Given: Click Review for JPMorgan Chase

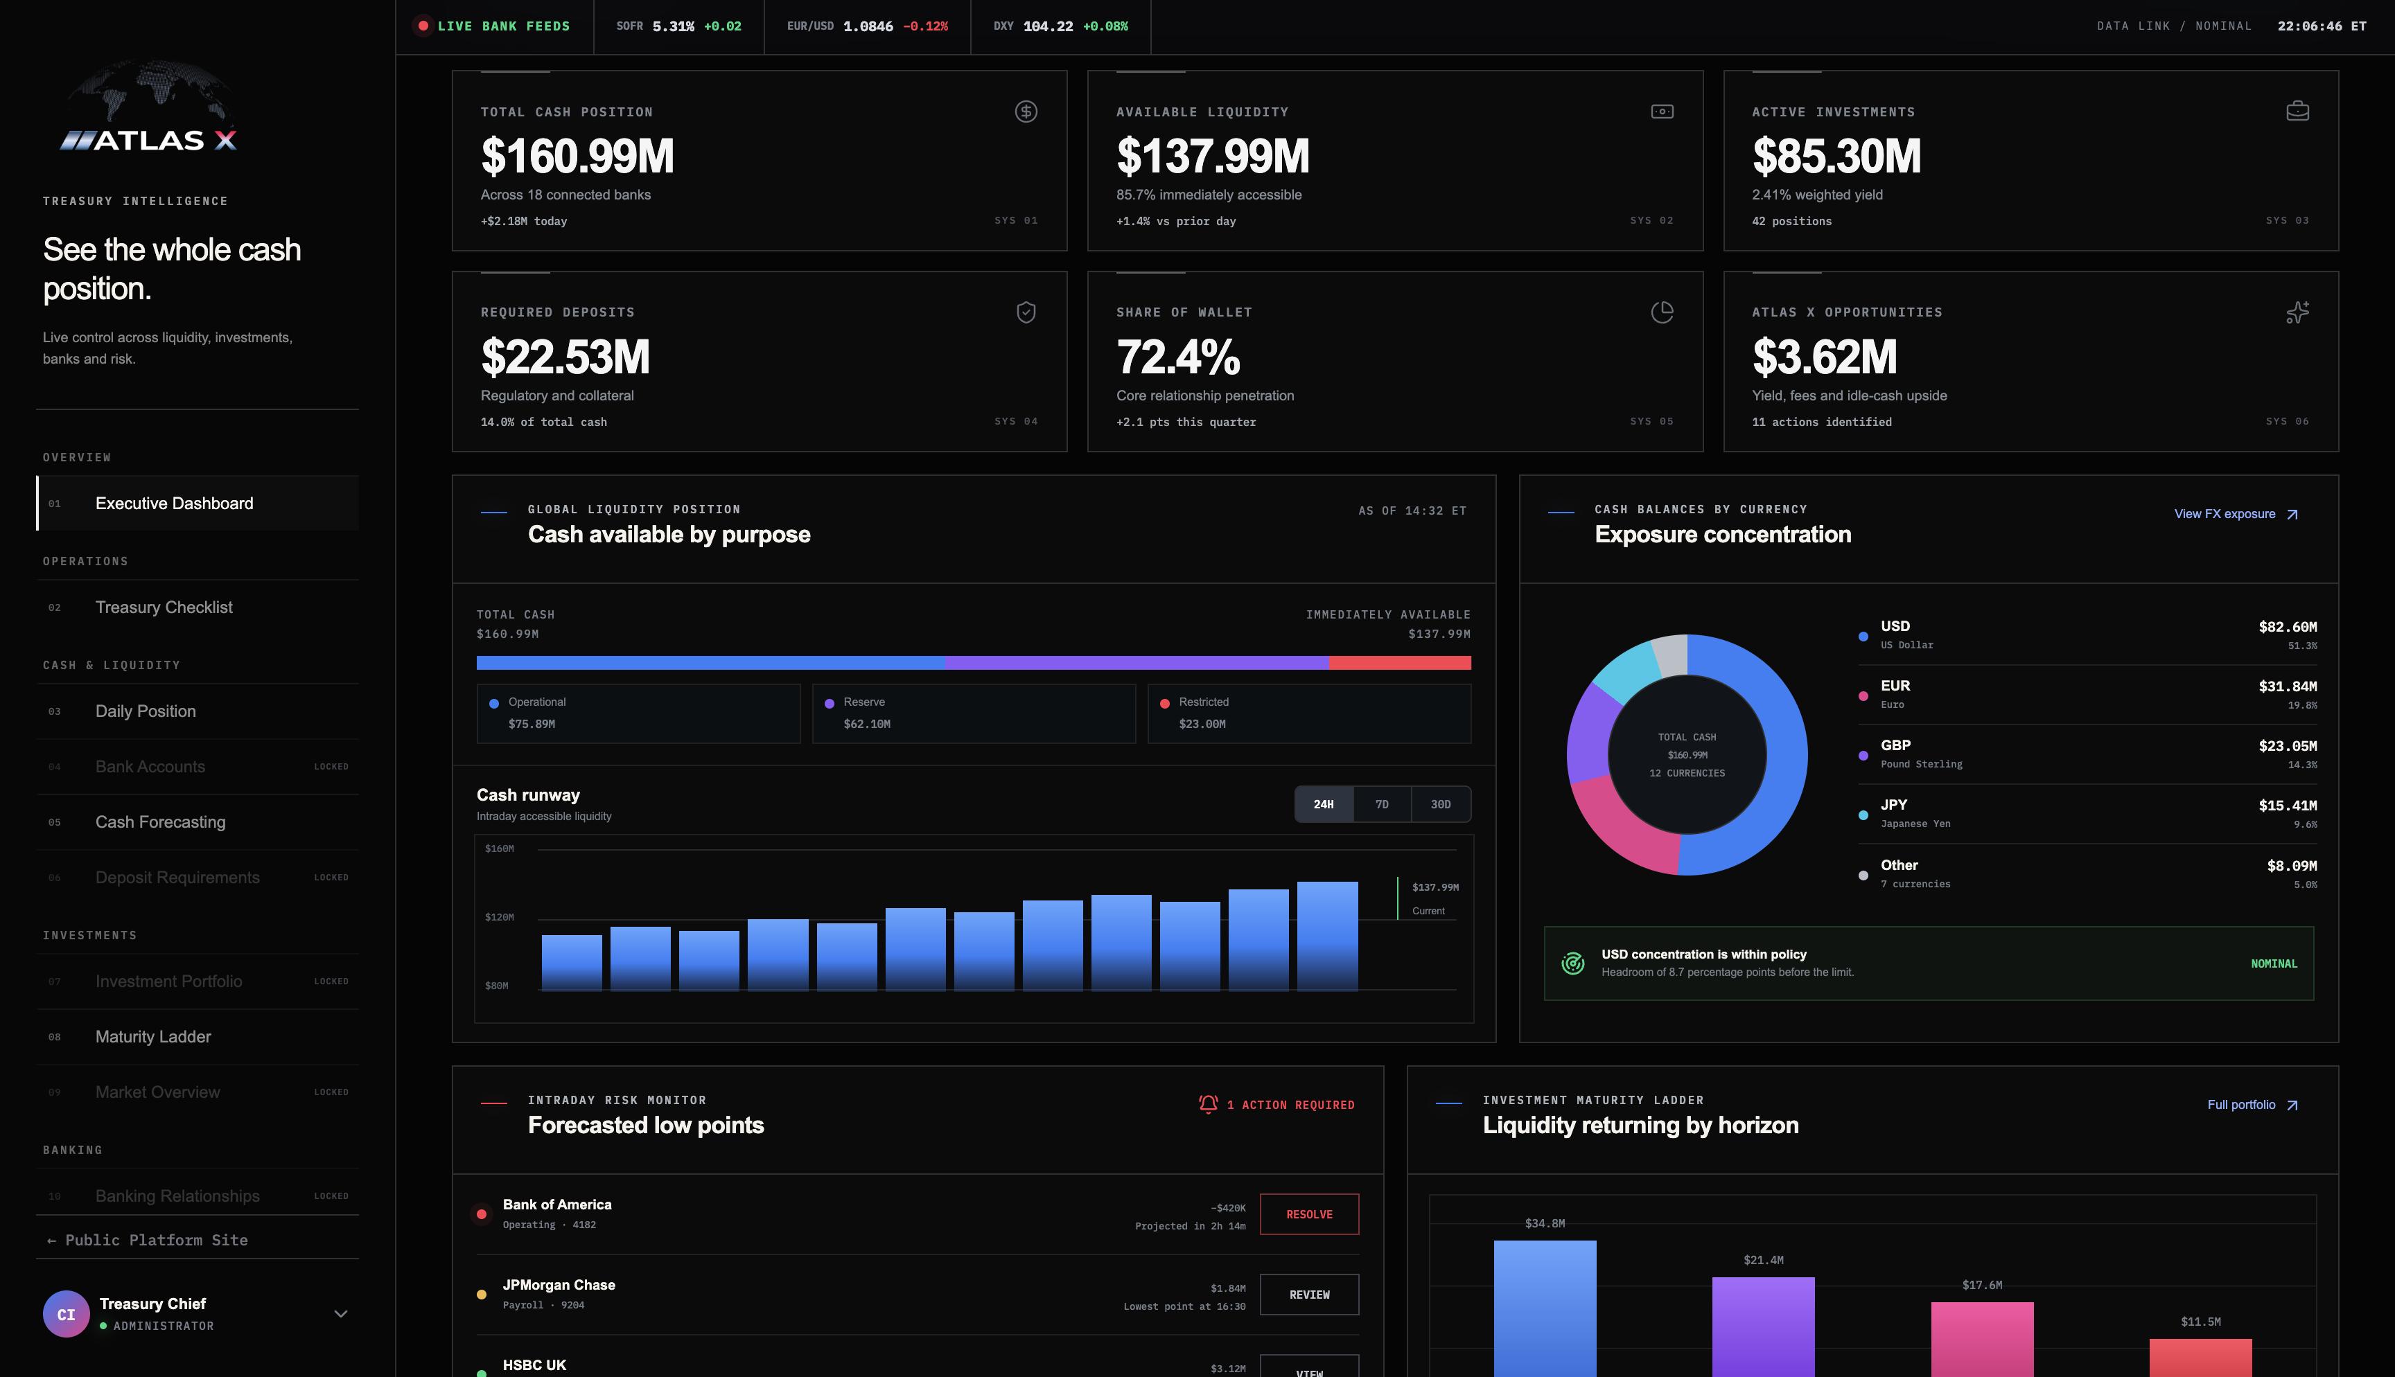Looking at the screenshot, I should [x=1309, y=1294].
